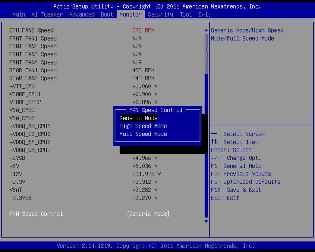The height and width of the screenshot is (252, 315).
Task: Choose High Speed Mode option
Action: click(x=143, y=126)
